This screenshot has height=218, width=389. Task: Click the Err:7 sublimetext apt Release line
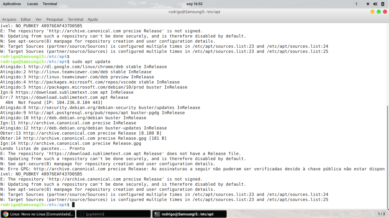coord(64,97)
